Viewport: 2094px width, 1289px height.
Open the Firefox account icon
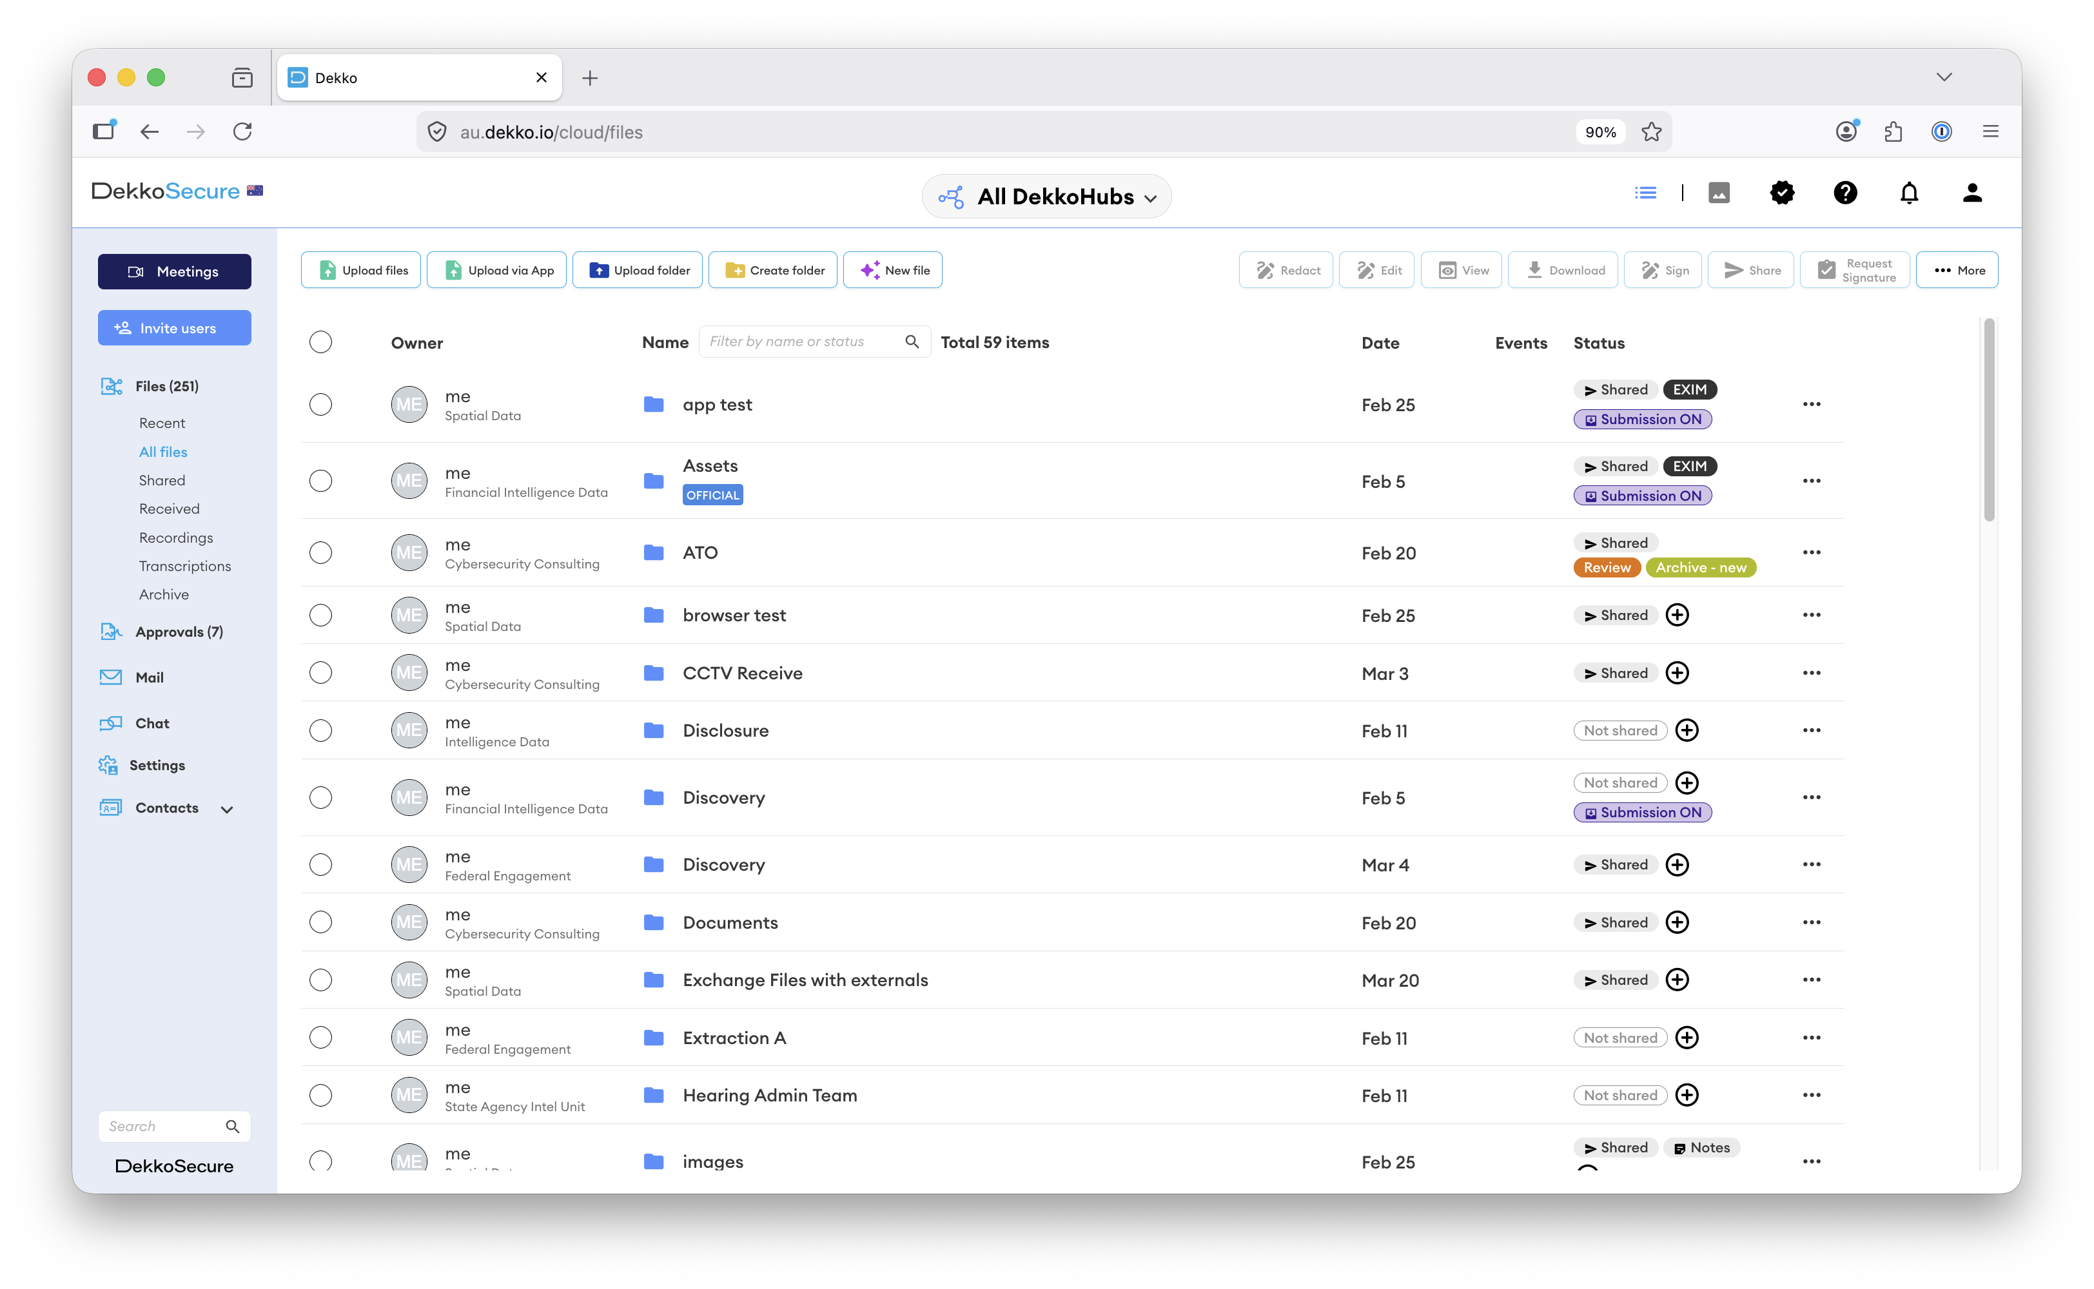(1846, 131)
